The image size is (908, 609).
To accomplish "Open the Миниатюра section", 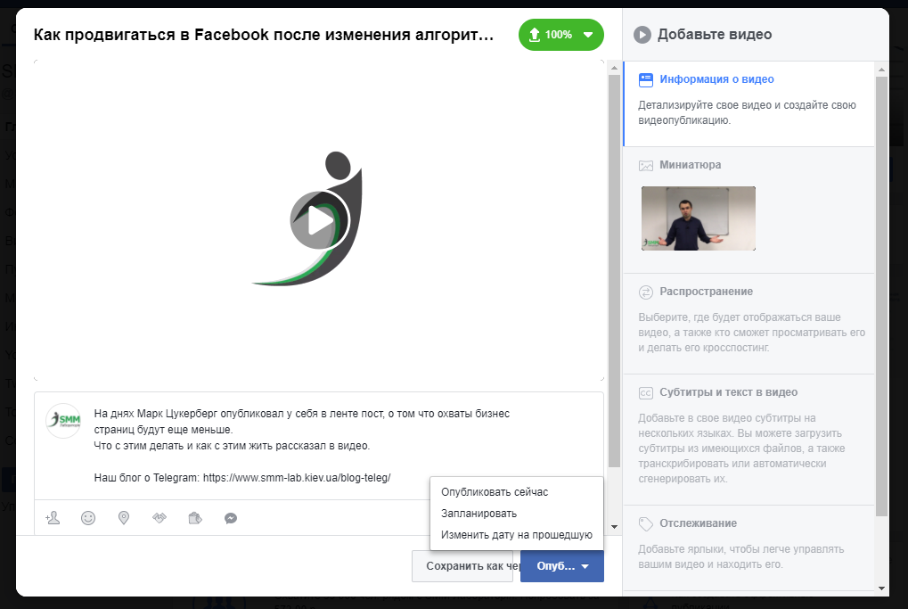I will [748, 210].
